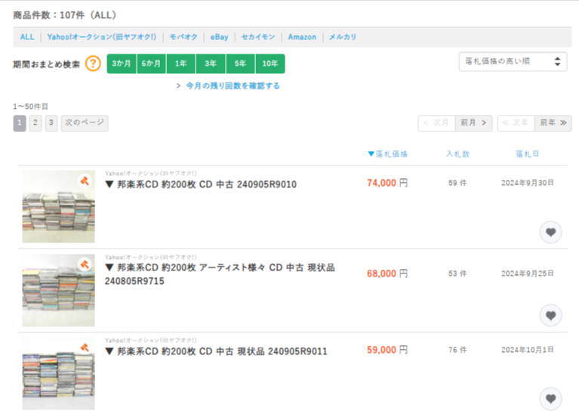
Task: Select the eBay filter tab
Action: point(219,37)
